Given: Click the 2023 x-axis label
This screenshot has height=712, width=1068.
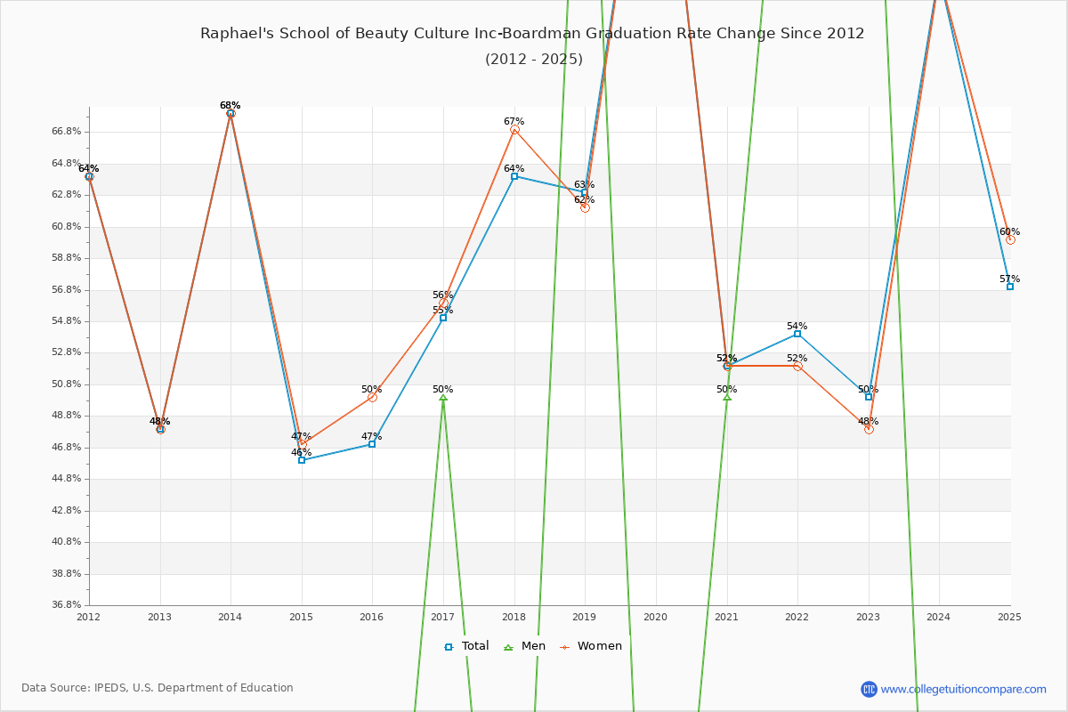Looking at the screenshot, I should (869, 617).
